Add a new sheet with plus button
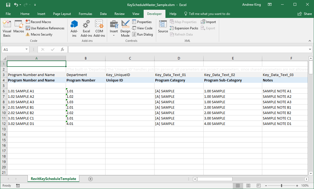 click(x=90, y=179)
